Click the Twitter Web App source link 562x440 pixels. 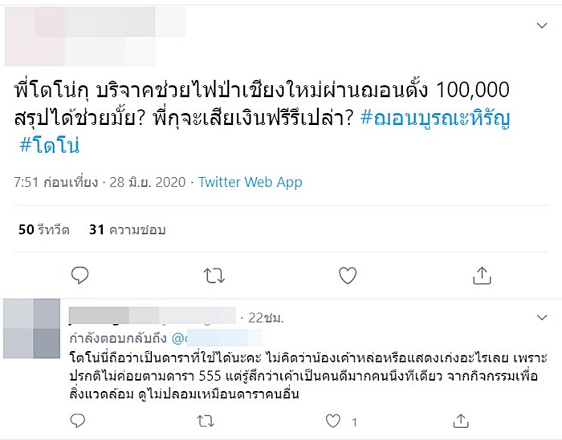tap(250, 182)
